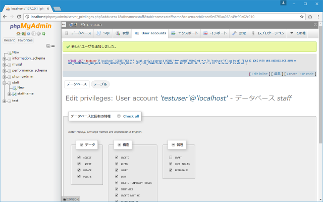Click the New database icon at tree top

pos(9,53)
